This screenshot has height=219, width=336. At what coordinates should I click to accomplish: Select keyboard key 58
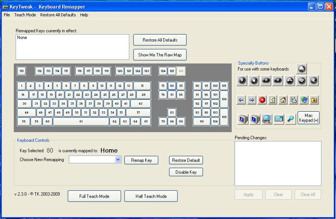point(23,121)
